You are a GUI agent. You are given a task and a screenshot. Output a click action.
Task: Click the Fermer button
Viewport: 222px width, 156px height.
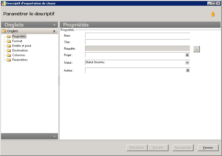208,148
